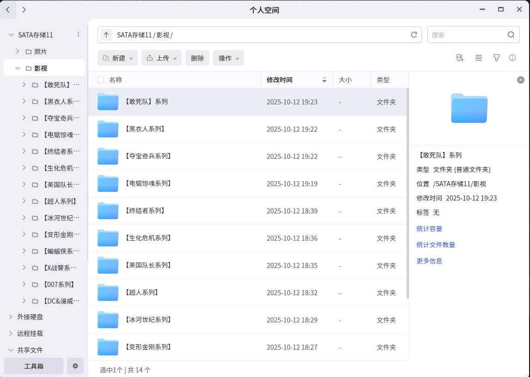Click the multi-select mode toolbar icon
Screen dimensions: 530x377
459,58
